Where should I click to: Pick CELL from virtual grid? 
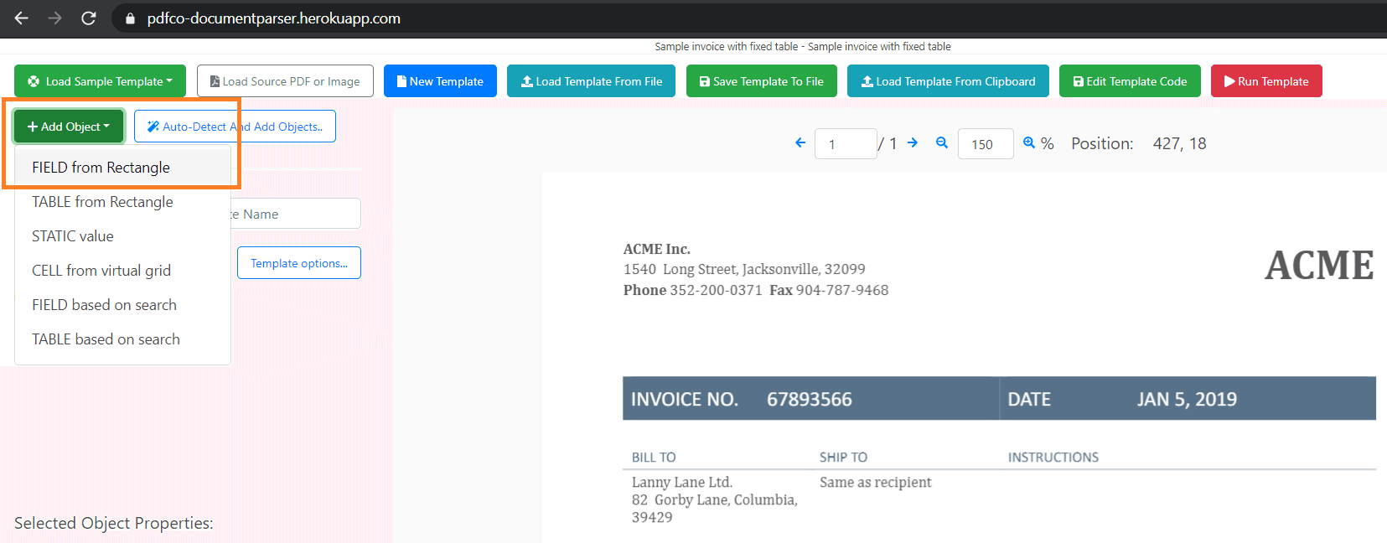coord(101,271)
